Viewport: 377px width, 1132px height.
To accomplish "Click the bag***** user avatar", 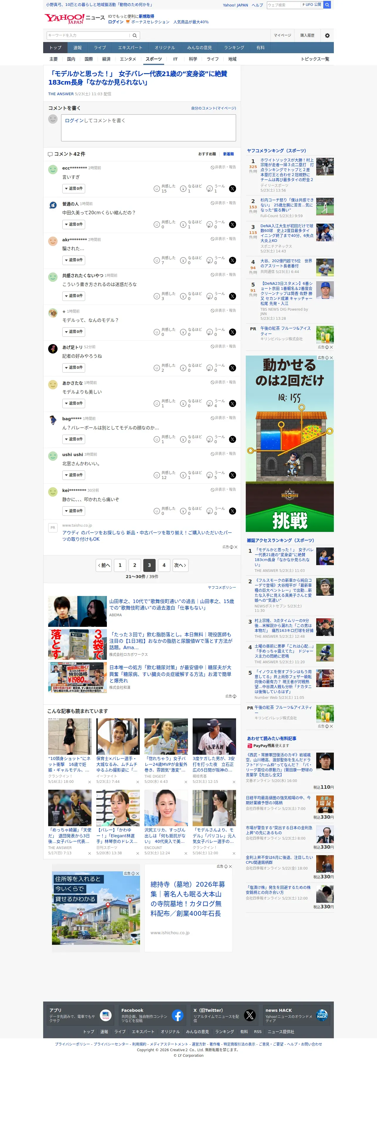I will (x=53, y=421).
